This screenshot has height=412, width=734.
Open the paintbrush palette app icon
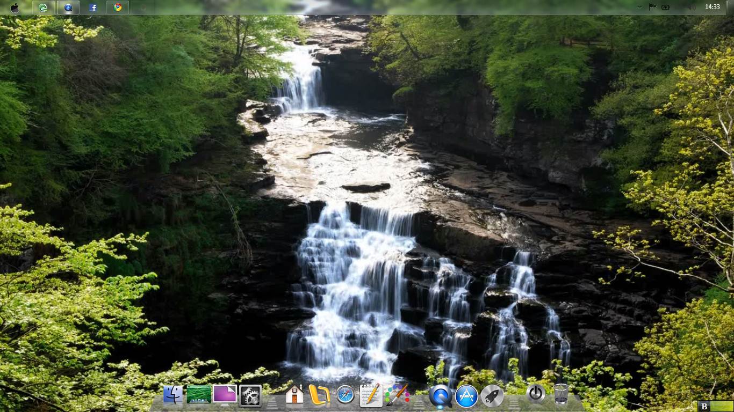tap(397, 395)
